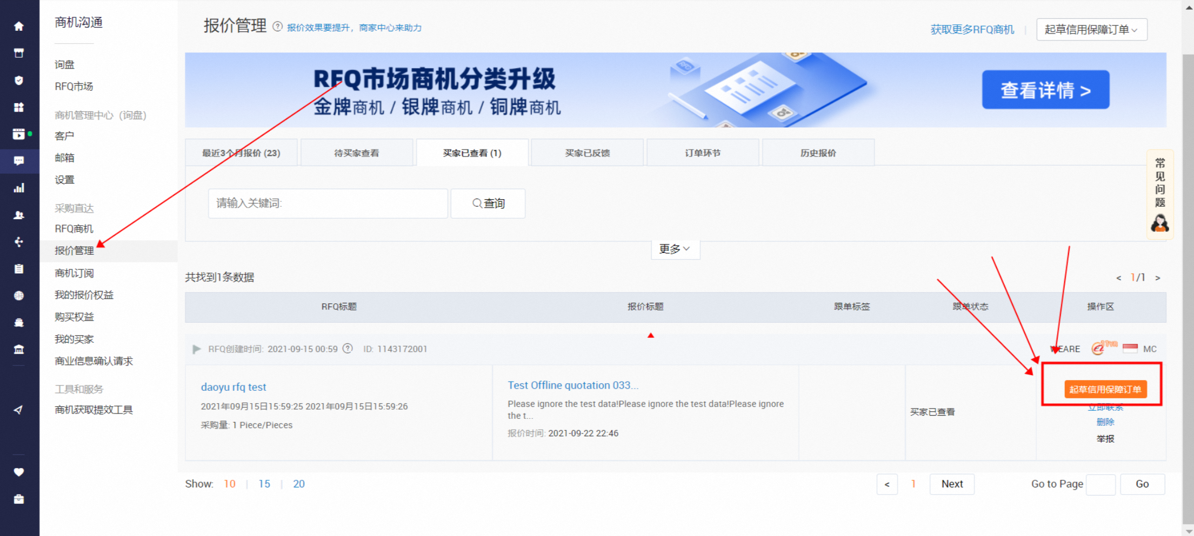Screen dimensions: 1194x536
Task: Switch to the 待买家查看 tab
Action: click(x=357, y=152)
